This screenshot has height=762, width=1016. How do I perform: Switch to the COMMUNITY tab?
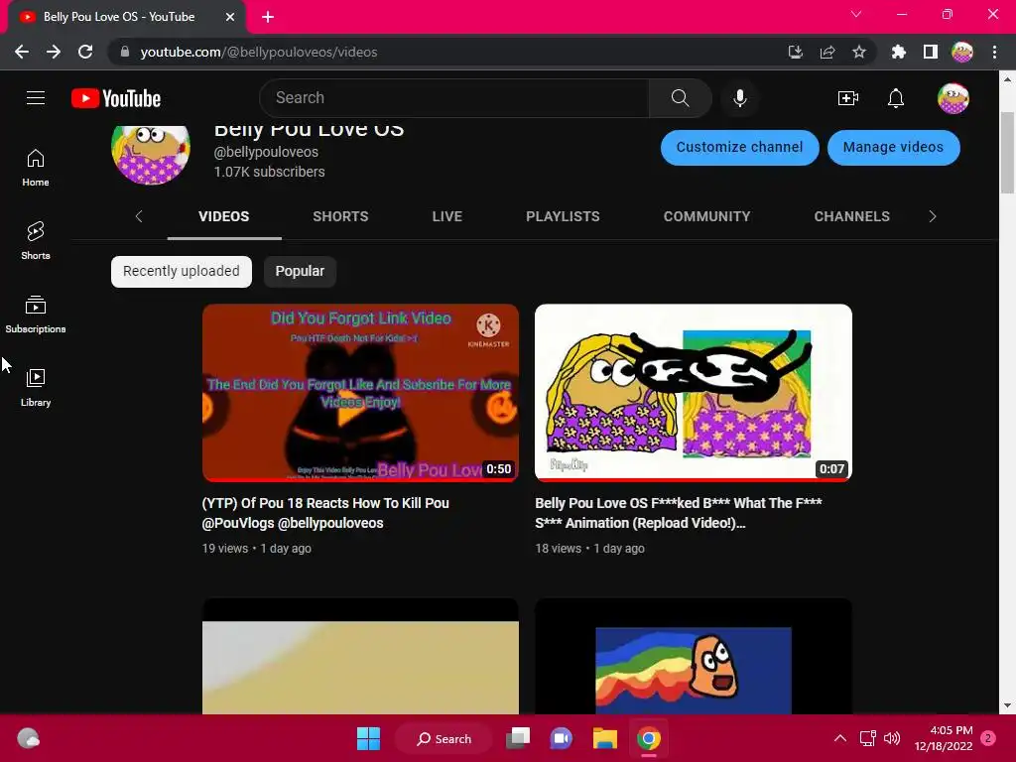706,216
